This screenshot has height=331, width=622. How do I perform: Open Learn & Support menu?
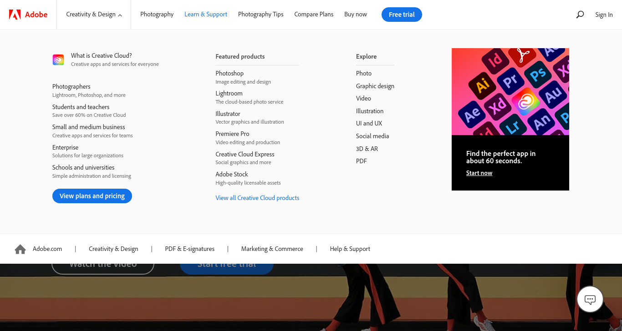click(x=206, y=15)
